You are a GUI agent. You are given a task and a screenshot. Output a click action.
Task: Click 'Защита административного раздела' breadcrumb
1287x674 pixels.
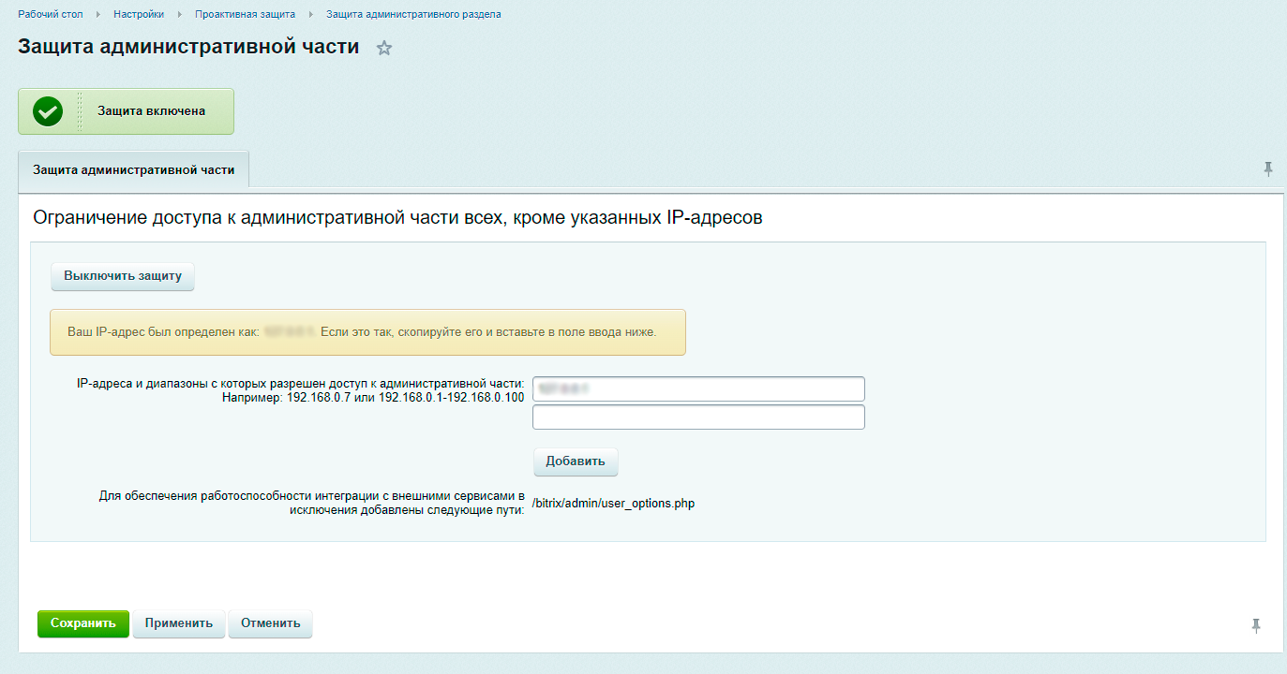[x=413, y=14]
